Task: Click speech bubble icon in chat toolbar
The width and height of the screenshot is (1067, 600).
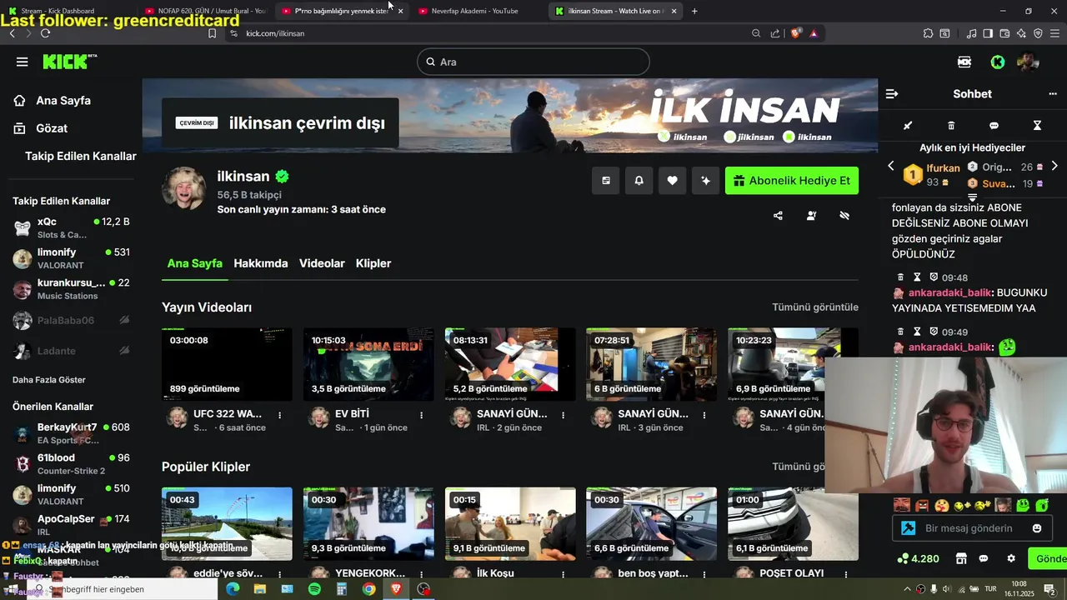Action: 994,126
